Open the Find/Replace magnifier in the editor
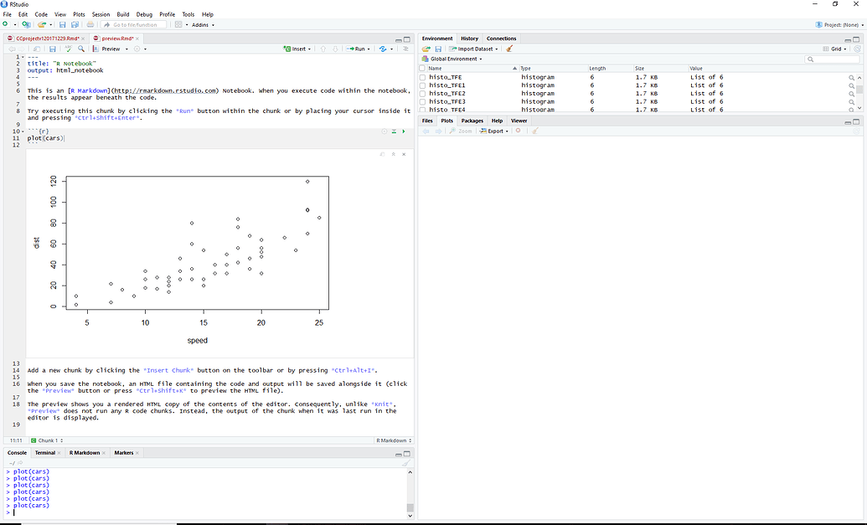The width and height of the screenshot is (867, 525). tap(81, 49)
